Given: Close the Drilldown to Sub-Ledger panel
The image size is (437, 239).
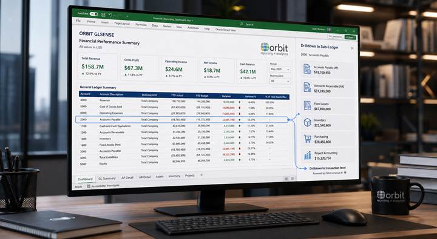Looking at the screenshot, I should click(352, 48).
